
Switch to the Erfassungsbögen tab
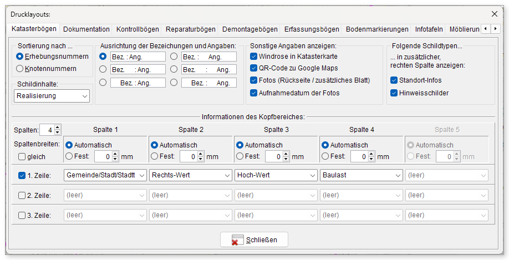(x=312, y=29)
